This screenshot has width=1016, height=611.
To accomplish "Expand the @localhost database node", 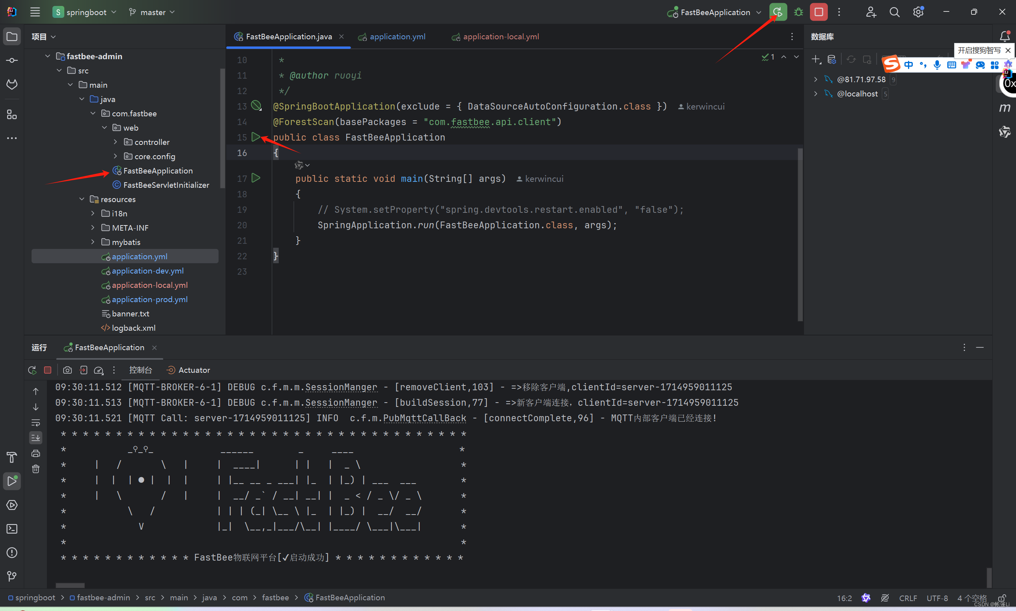I will (815, 94).
